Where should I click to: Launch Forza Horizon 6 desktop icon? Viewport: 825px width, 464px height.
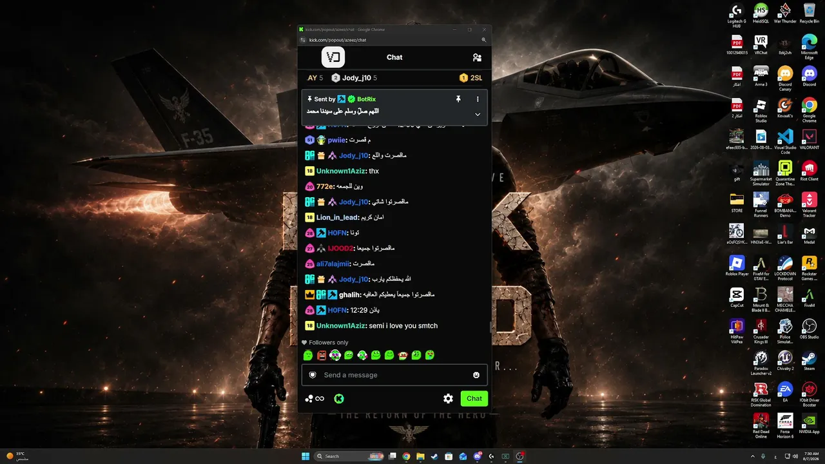[785, 427]
